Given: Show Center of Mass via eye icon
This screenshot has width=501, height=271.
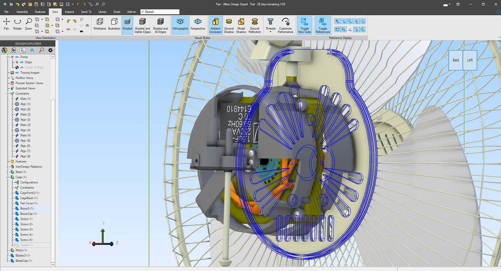Looking at the screenshot, I should 21,67.
